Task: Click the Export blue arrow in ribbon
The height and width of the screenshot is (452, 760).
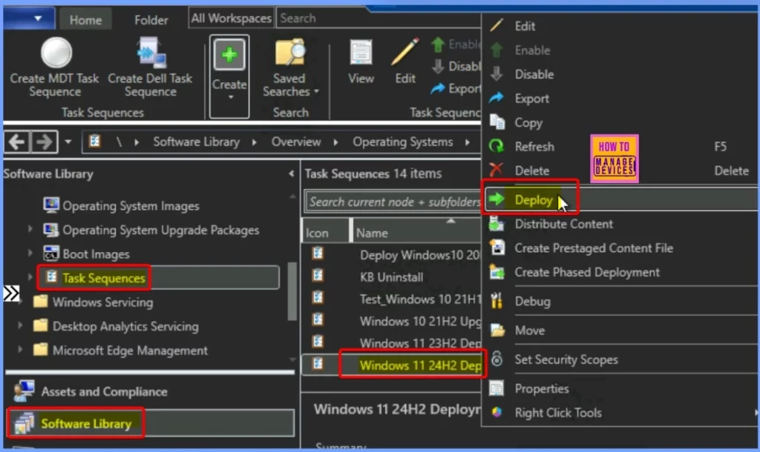Action: pos(438,89)
